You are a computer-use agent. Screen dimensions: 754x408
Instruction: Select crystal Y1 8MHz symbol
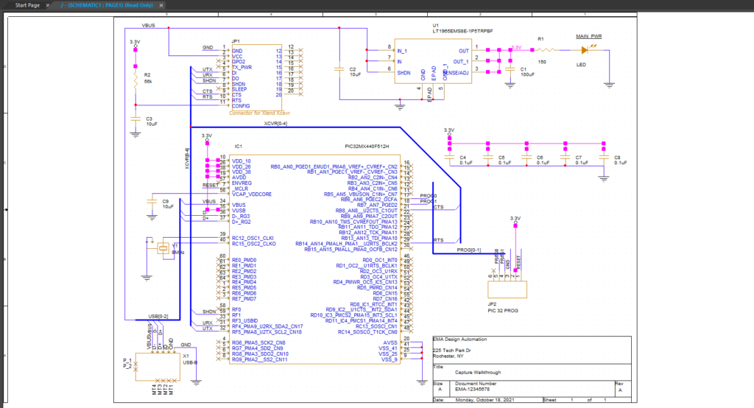tap(163, 248)
